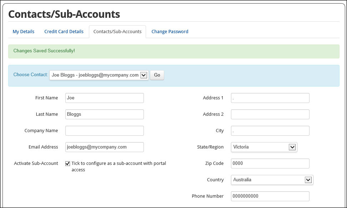347x208 pixels.
Task: Open the Change Password tab
Action: click(x=170, y=32)
